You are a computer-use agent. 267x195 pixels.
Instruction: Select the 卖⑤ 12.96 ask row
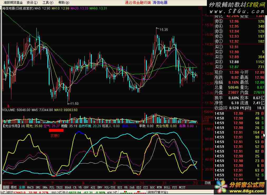point(239,21)
